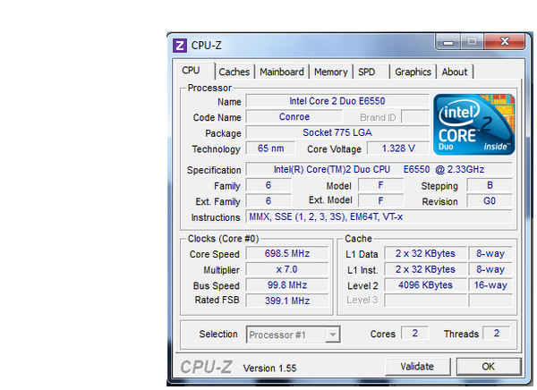This screenshot has width=537, height=390.
Task: Click the Technology value 65 nm
Action: point(270,148)
